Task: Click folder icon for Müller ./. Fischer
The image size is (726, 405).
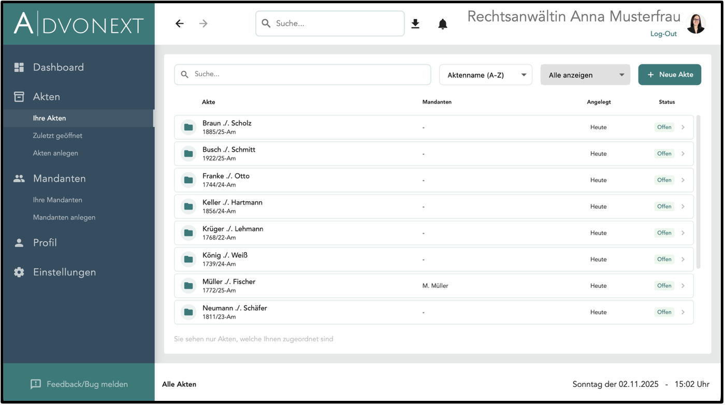Action: (x=188, y=286)
